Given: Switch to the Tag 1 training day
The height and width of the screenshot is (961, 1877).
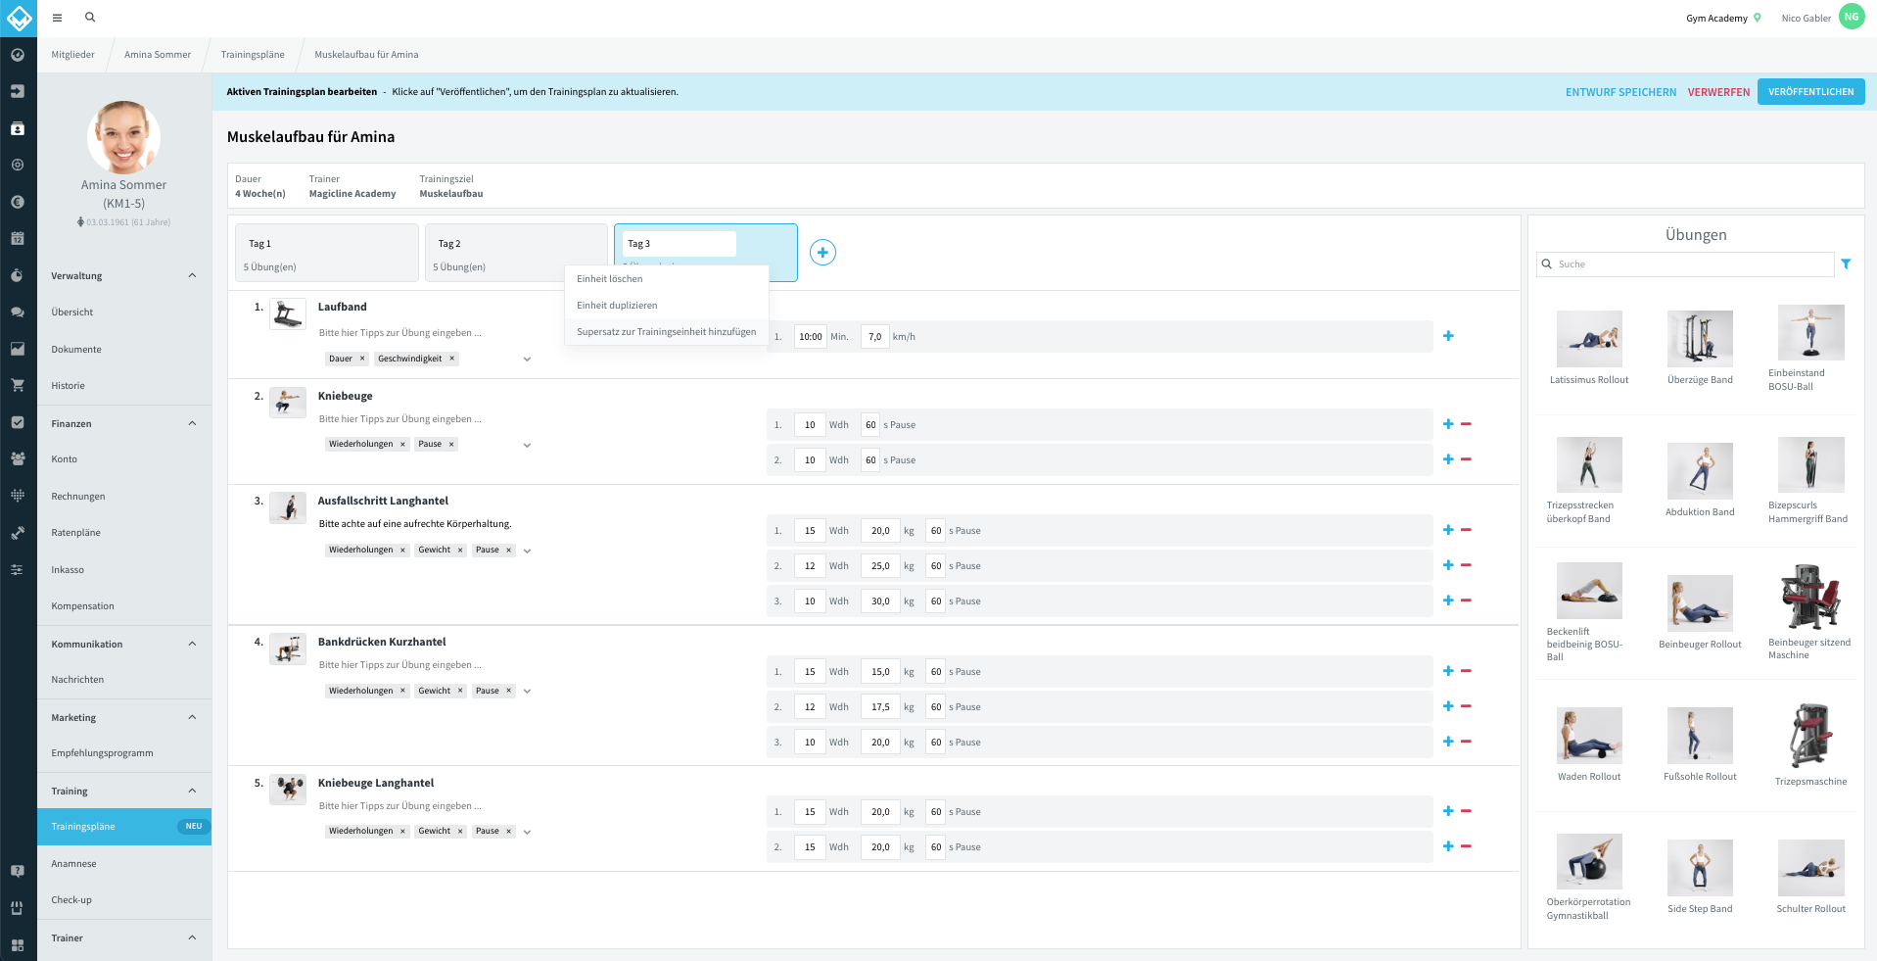Looking at the screenshot, I should (327, 253).
